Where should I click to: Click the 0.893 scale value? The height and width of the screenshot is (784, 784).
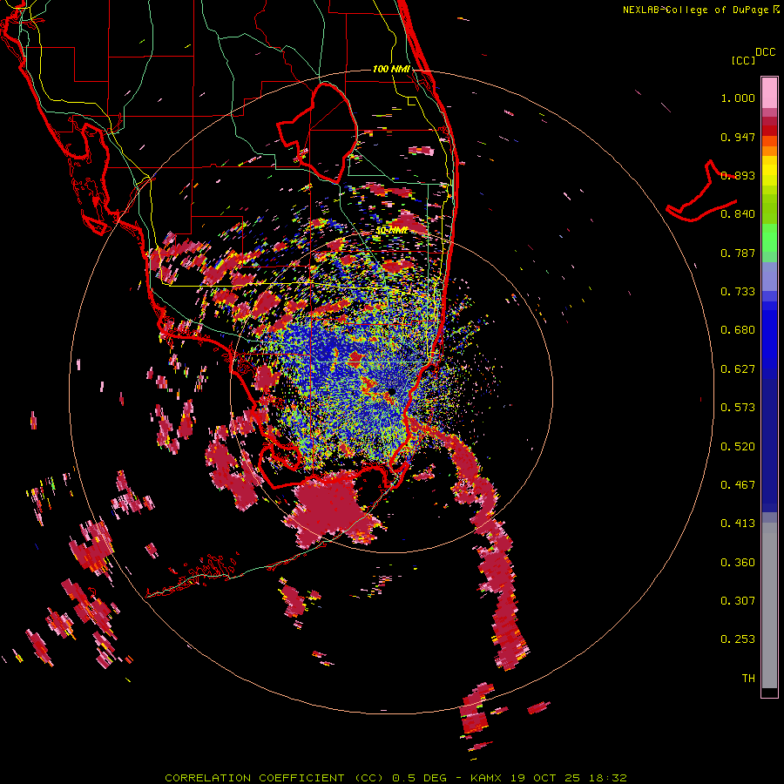click(738, 175)
